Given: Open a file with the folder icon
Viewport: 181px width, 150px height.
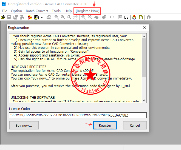Looking at the screenshot, I should [3, 17].
